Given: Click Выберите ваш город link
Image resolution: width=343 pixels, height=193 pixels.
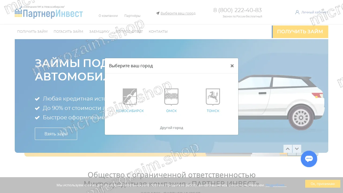Looking at the screenshot, I should [178, 13].
